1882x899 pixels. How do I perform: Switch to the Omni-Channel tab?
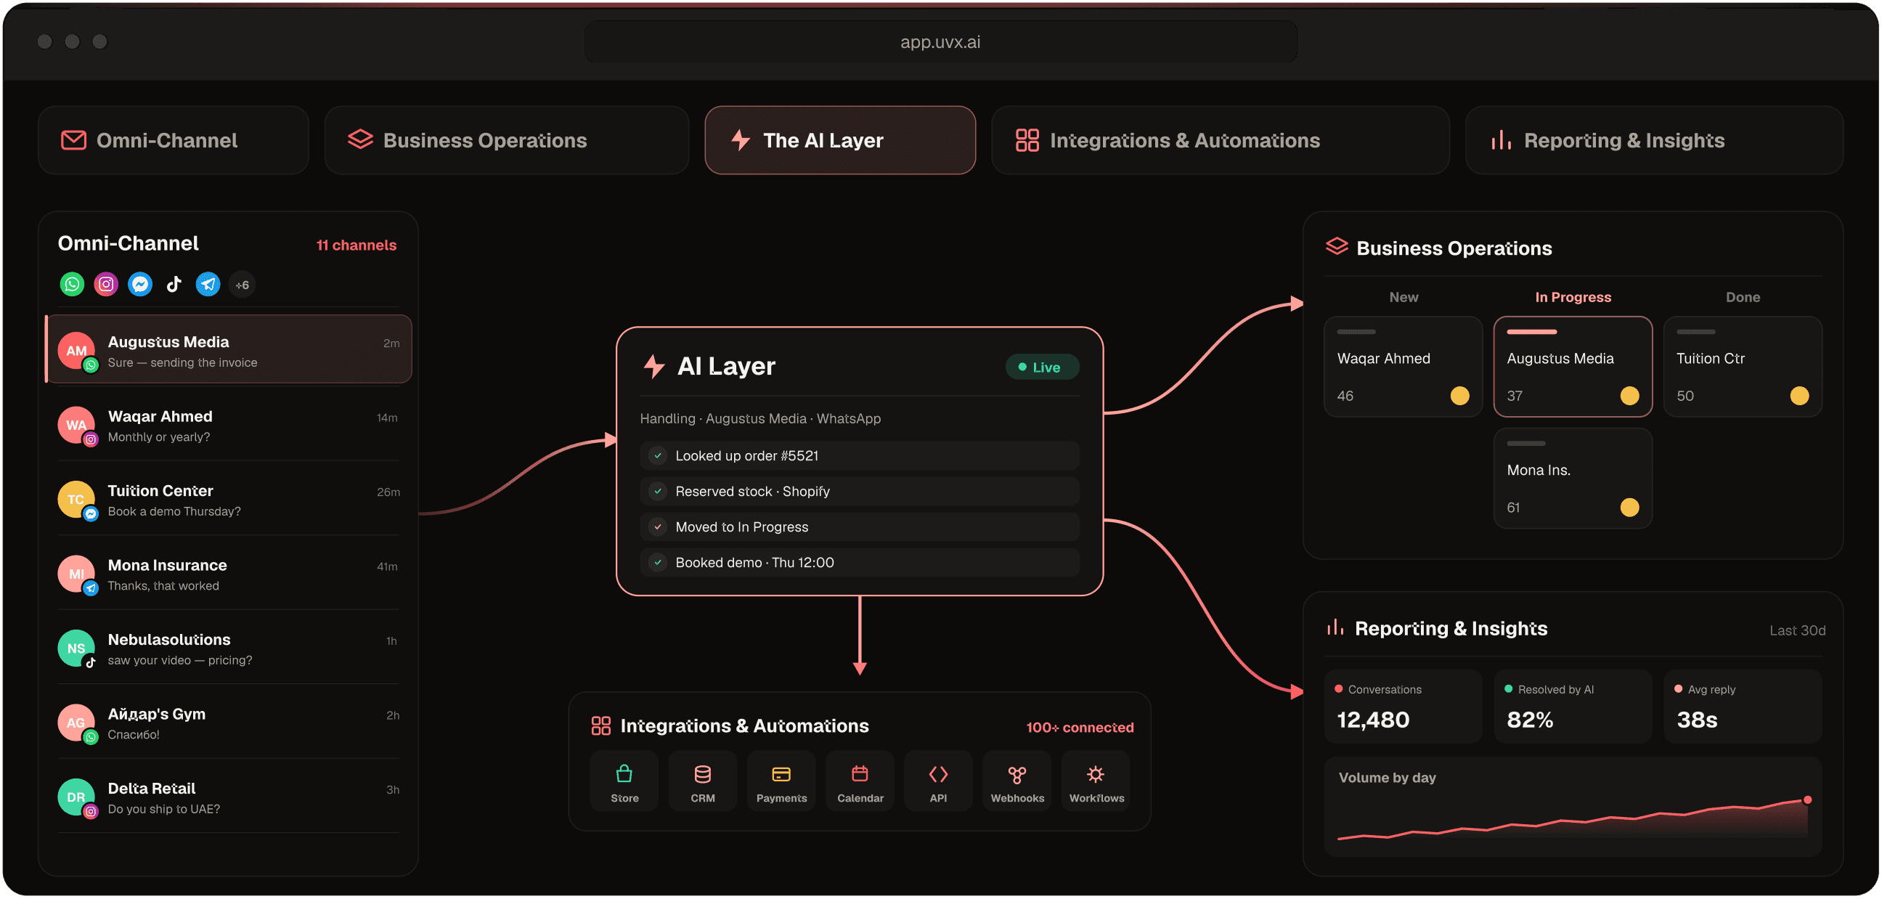(x=173, y=140)
